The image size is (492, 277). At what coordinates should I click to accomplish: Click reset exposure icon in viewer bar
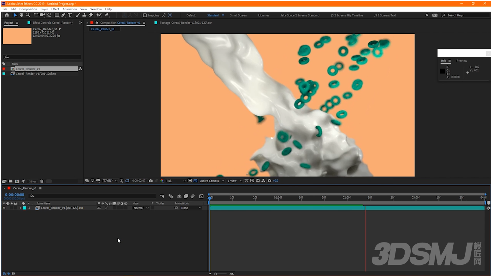pos(269,181)
